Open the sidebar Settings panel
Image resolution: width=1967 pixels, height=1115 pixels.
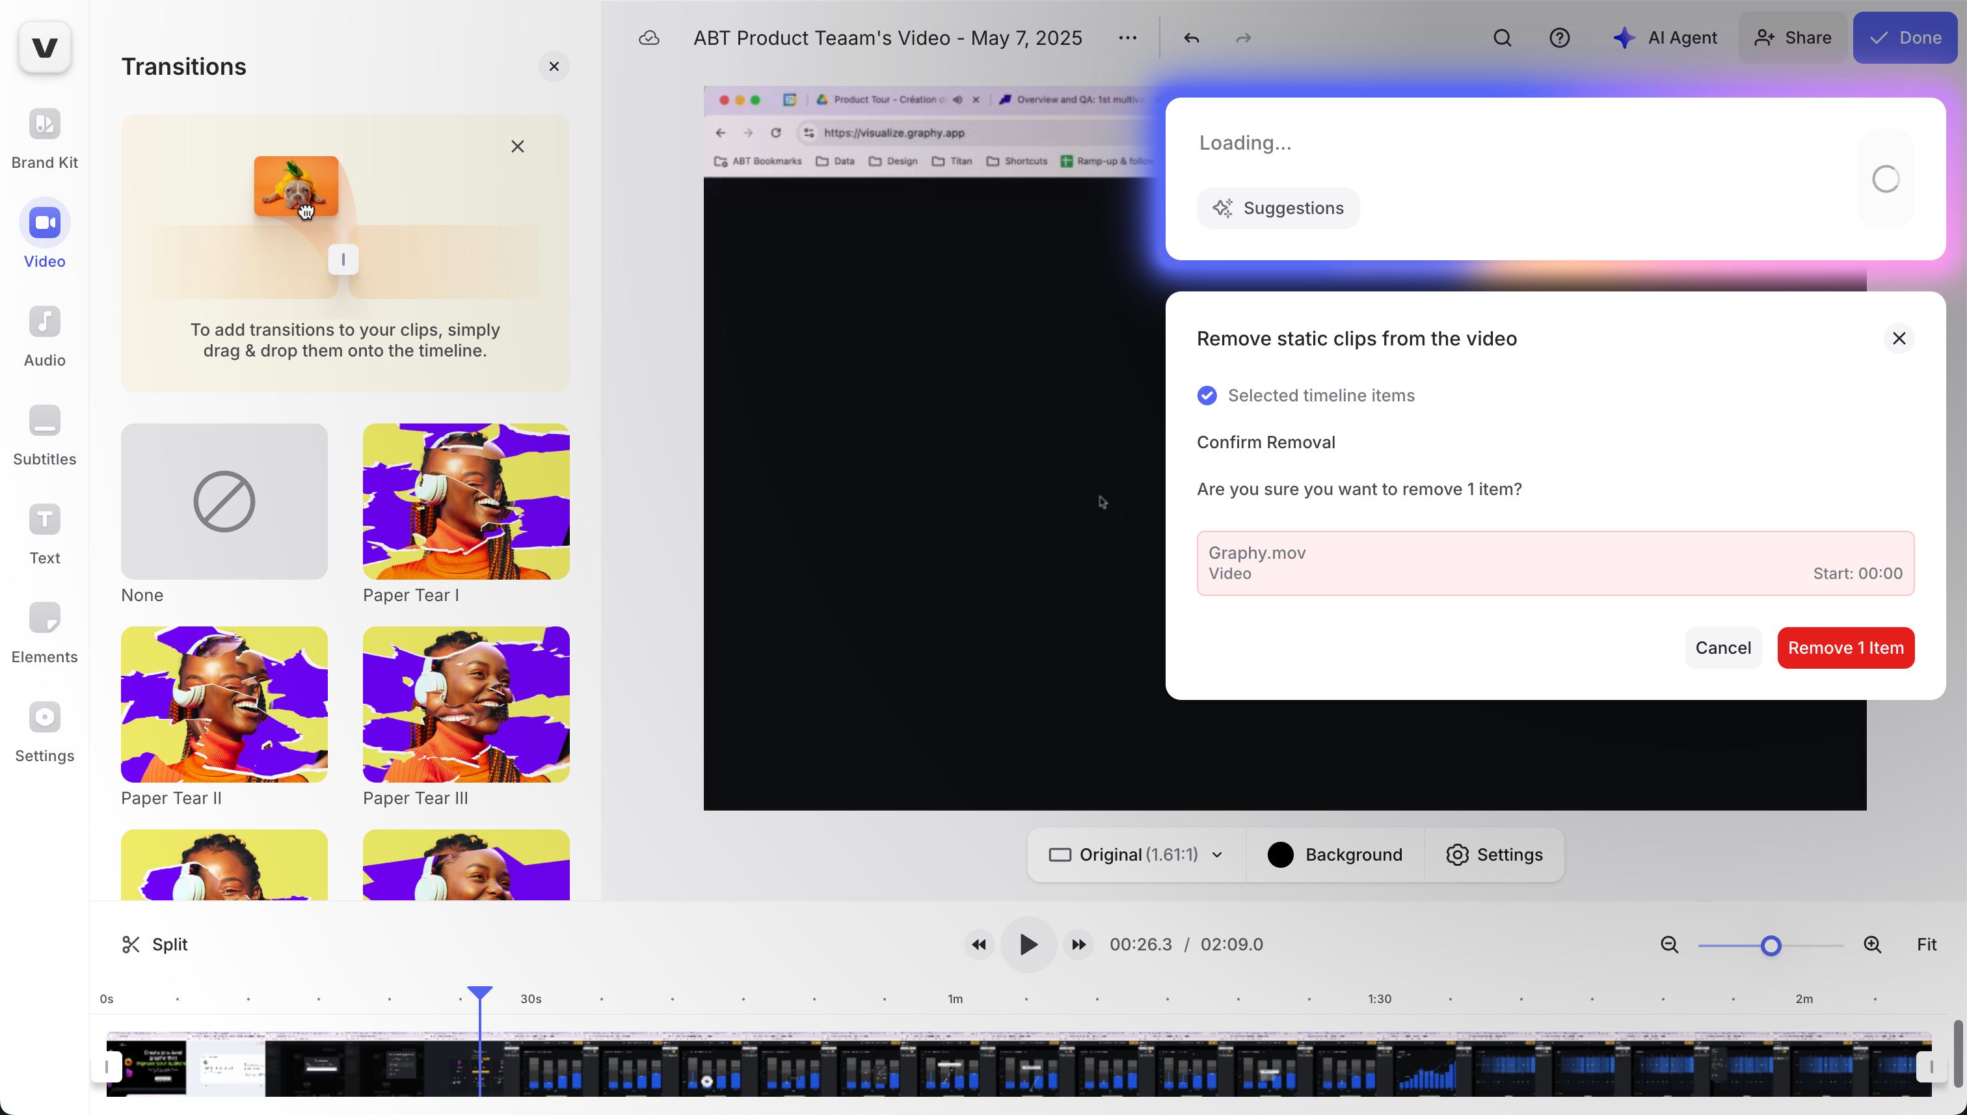click(x=44, y=731)
